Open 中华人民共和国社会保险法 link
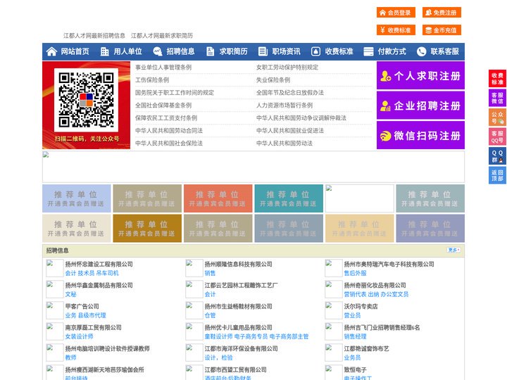 169,143
